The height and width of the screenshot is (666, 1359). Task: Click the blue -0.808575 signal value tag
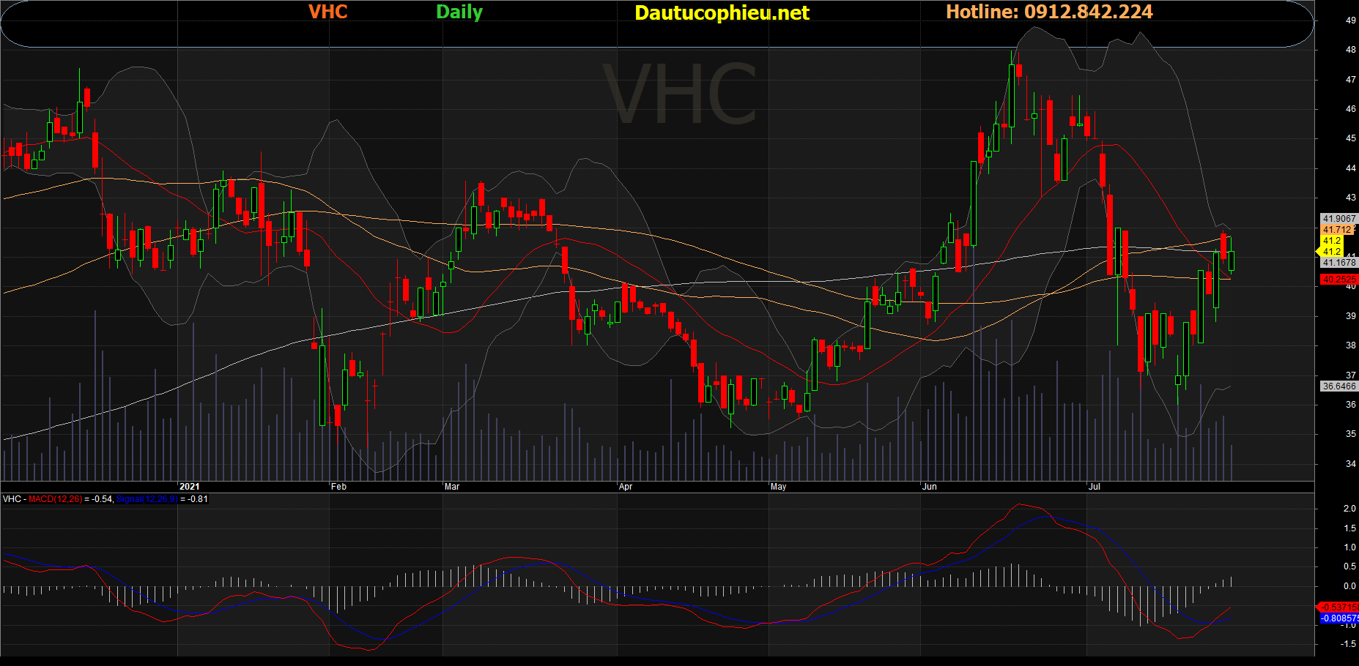click(x=1338, y=618)
